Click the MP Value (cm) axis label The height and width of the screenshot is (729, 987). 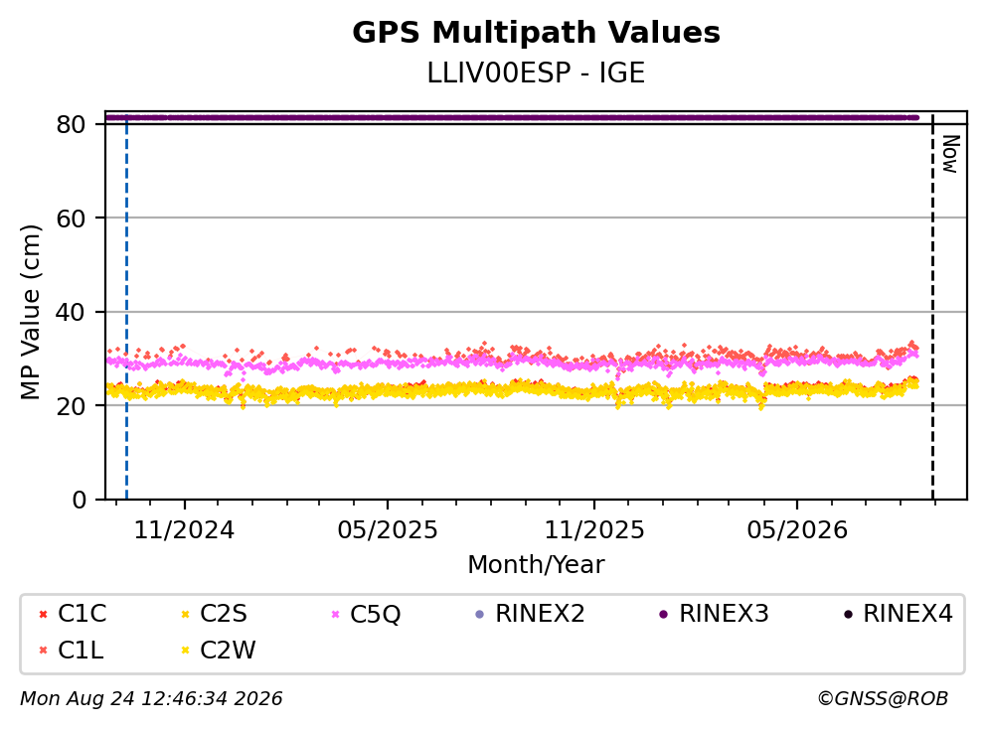click(x=30, y=312)
